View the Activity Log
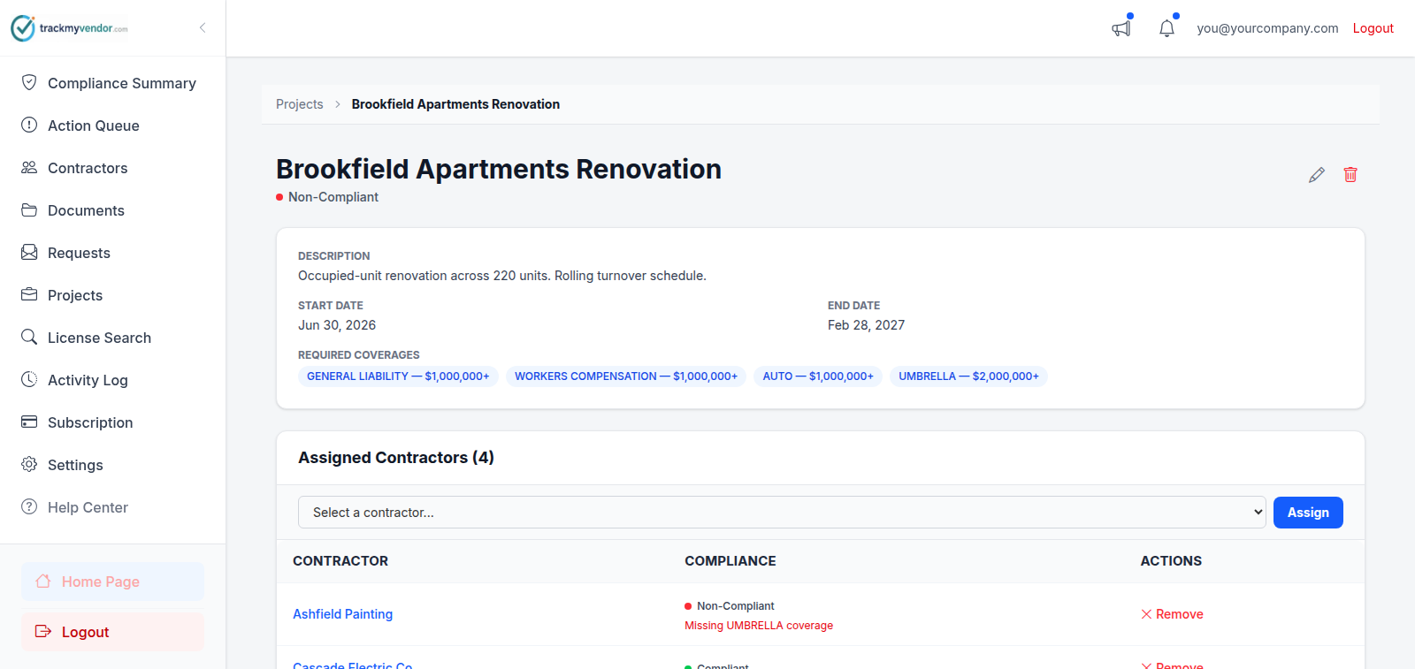This screenshot has height=669, width=1415. (x=88, y=380)
